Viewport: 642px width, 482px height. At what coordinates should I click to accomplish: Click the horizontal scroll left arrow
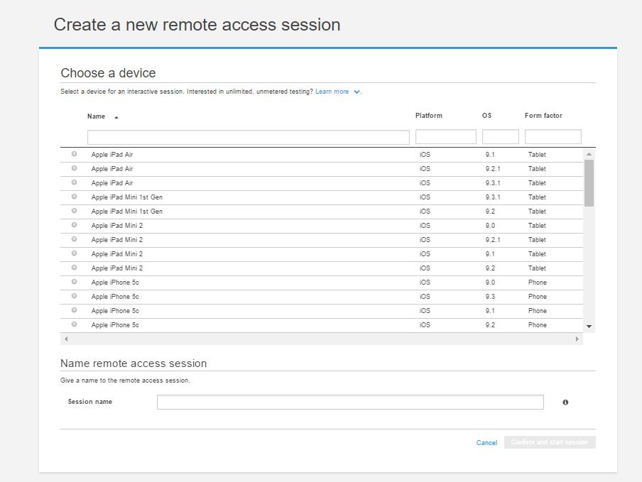(x=66, y=339)
